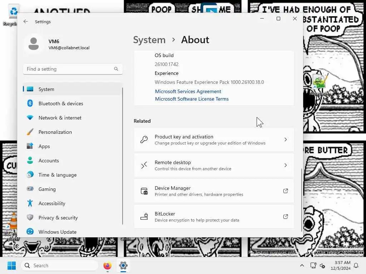
Task: Open Apps settings category
Action: coord(73,146)
